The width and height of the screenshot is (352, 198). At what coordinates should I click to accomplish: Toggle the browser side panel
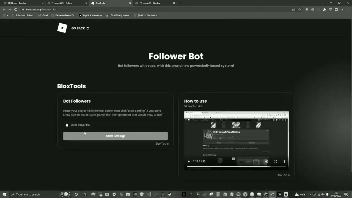(336, 9)
